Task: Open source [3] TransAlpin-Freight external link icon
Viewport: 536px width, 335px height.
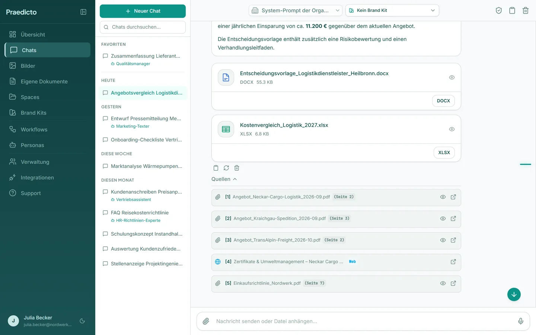Action: click(x=453, y=240)
